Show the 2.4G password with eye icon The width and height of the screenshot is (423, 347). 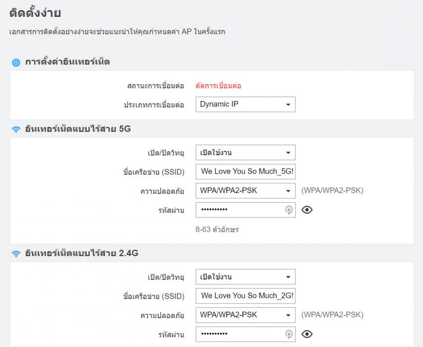(x=307, y=334)
